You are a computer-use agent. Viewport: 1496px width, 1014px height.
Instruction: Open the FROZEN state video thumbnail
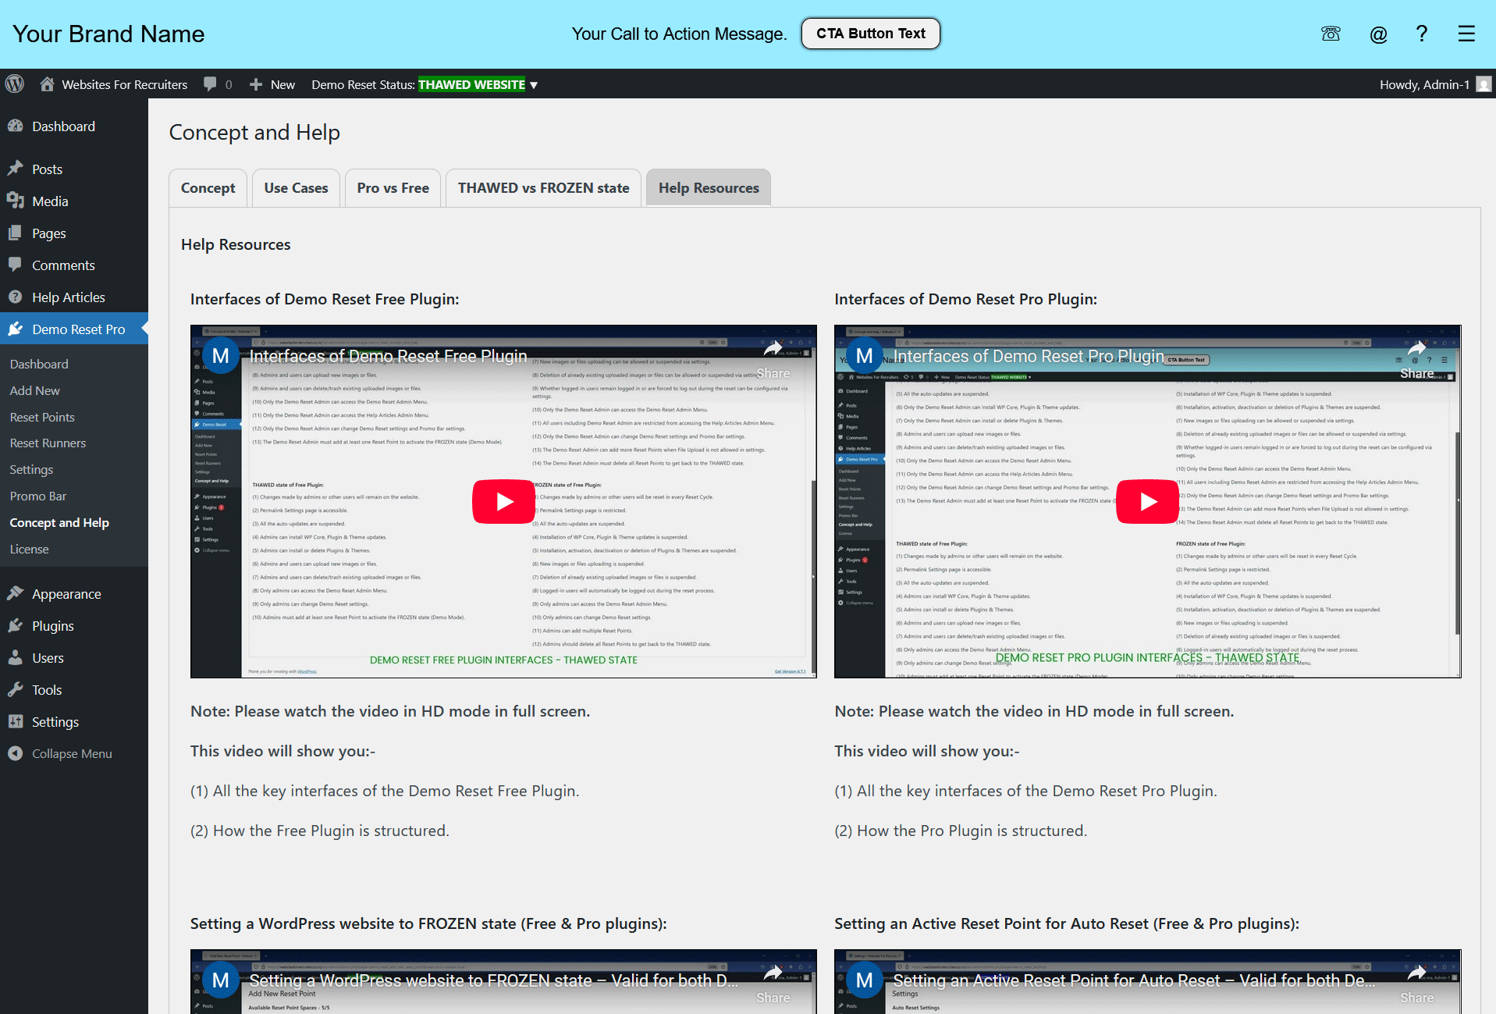coord(503,981)
